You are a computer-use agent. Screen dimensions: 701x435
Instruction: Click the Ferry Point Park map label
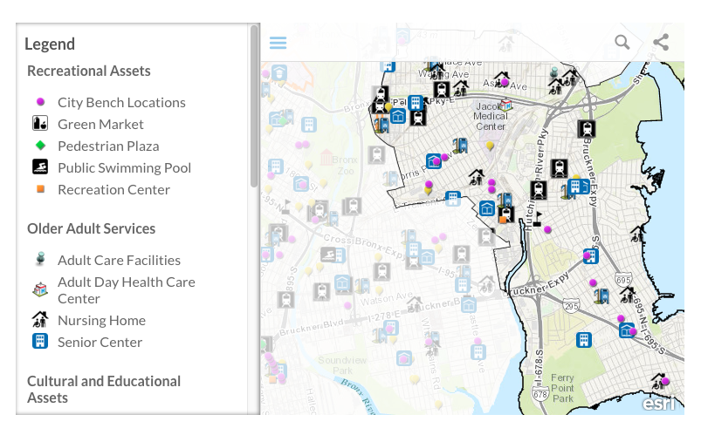point(562,387)
